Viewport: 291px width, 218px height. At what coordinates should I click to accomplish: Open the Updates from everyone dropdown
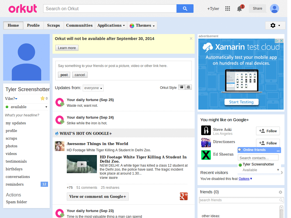coord(93,88)
